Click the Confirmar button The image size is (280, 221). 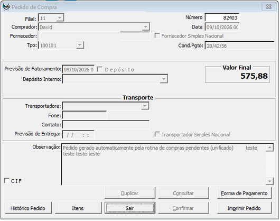pyautogui.click(x=183, y=208)
